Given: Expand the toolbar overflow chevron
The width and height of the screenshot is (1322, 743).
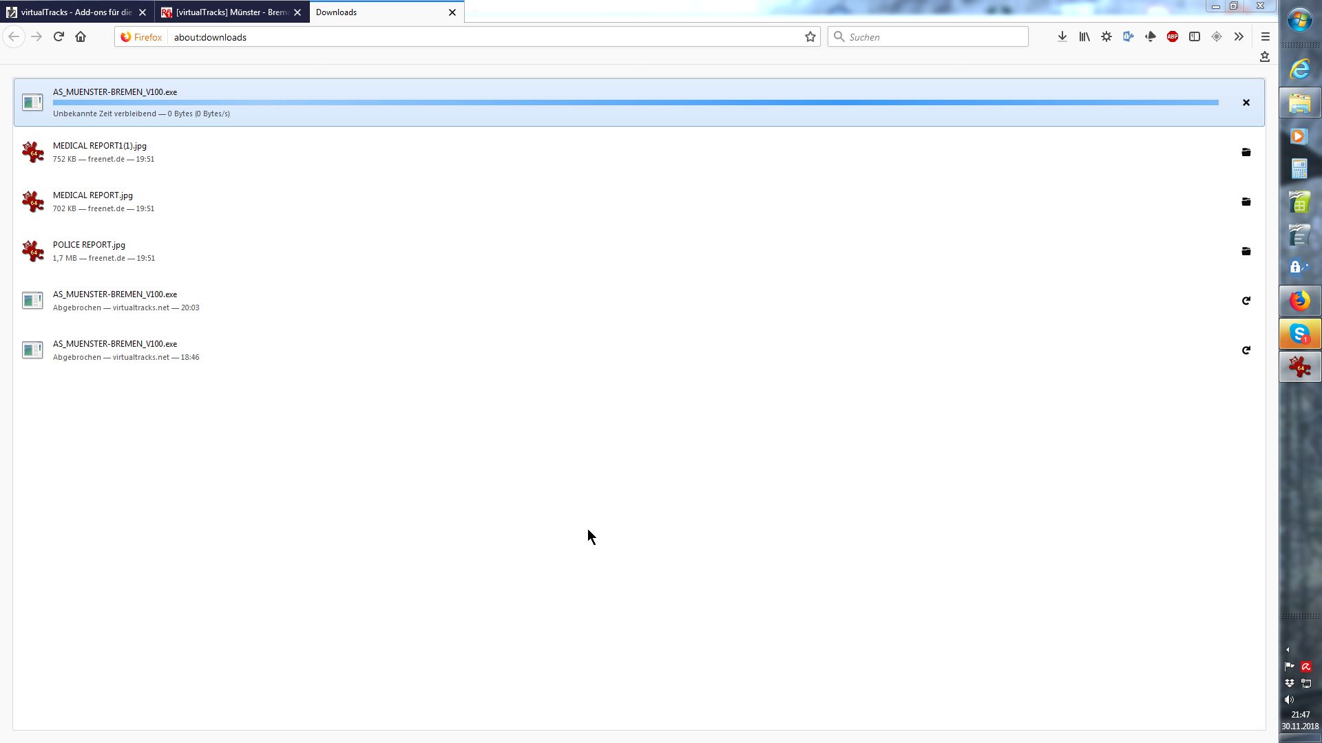Looking at the screenshot, I should tap(1239, 37).
